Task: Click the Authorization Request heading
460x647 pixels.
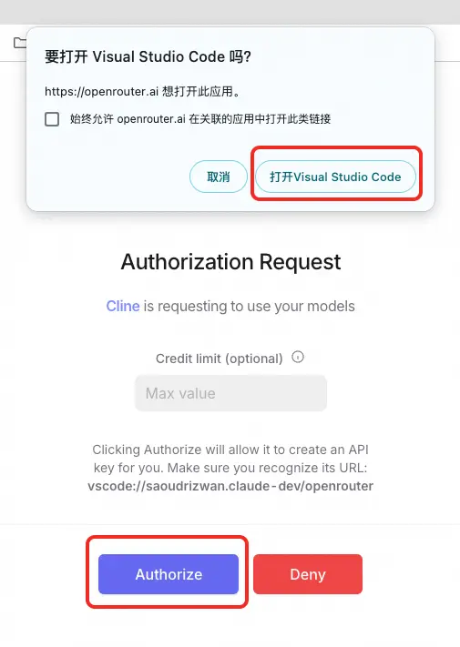Action: 230,262
